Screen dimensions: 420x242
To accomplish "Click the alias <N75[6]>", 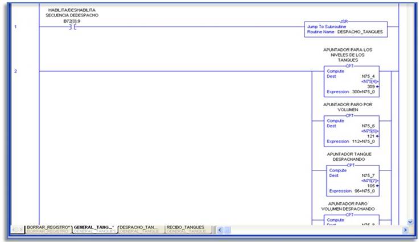I will (x=370, y=131).
